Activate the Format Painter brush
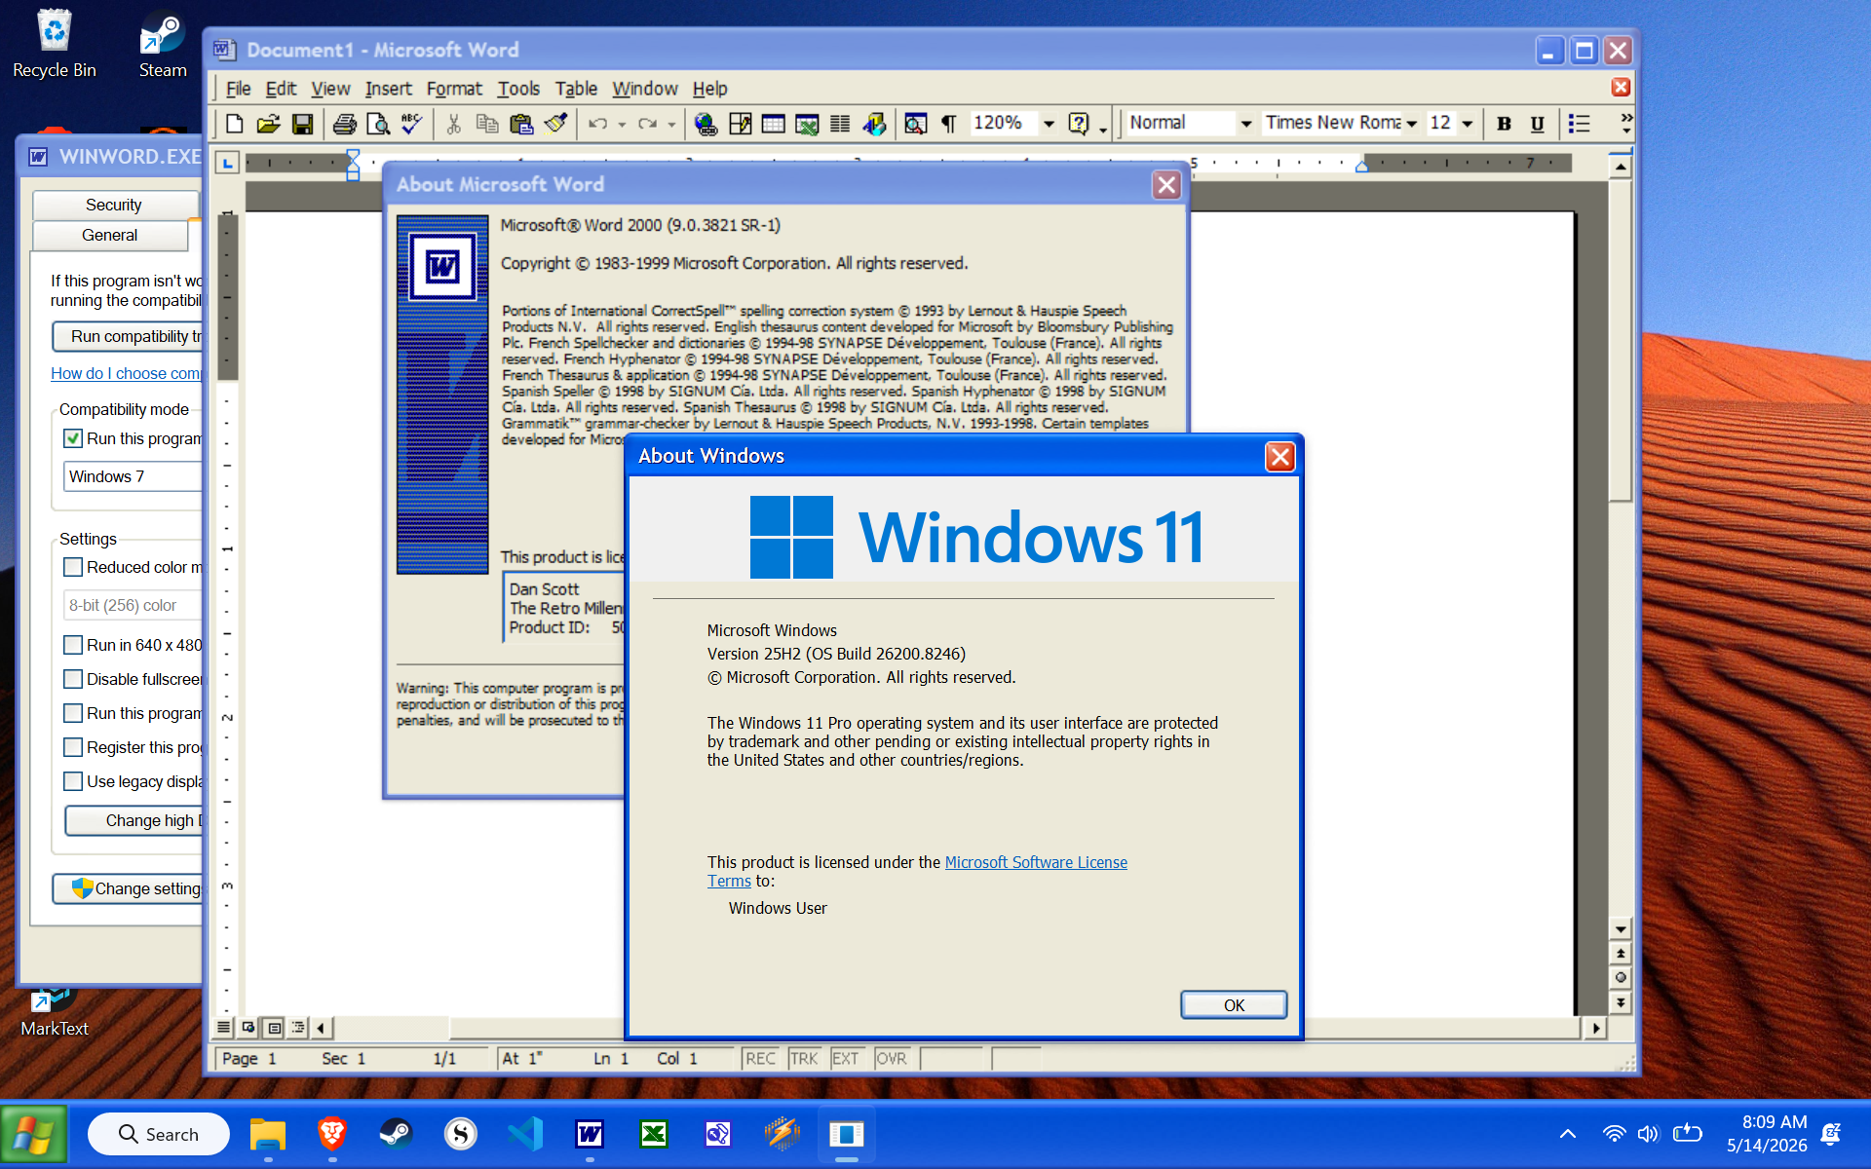 [x=556, y=124]
